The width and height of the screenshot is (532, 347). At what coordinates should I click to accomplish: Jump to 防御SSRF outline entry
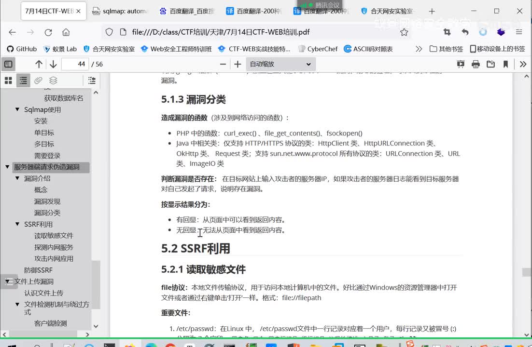tap(38, 270)
